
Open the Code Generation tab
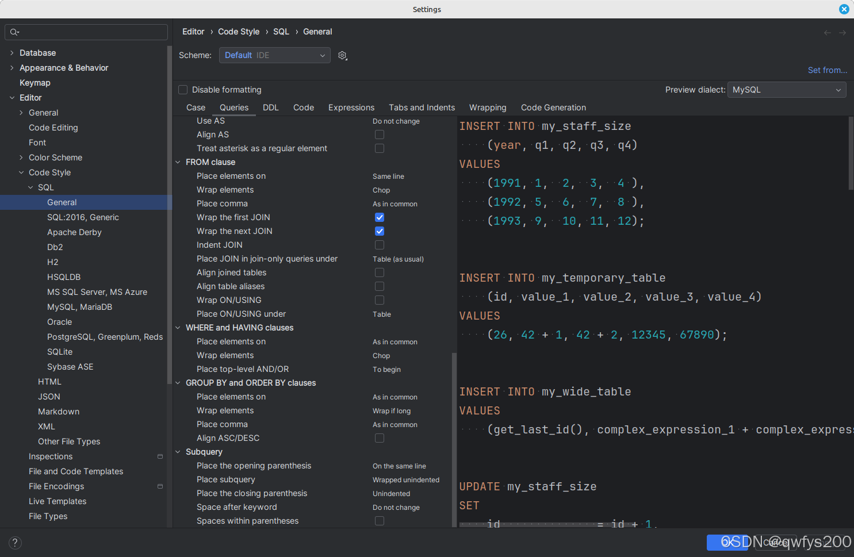553,107
